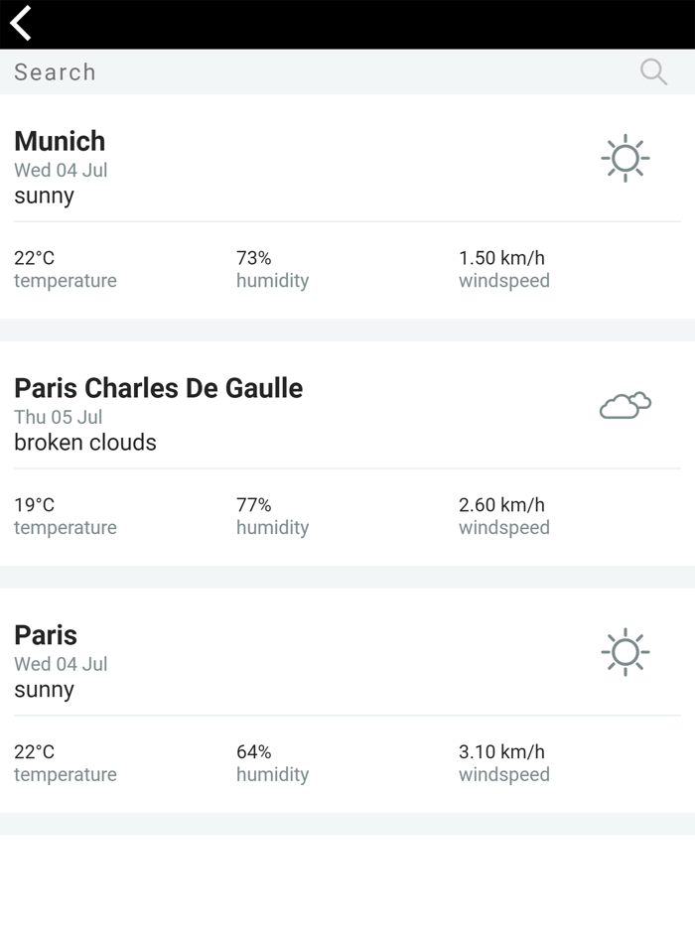
Task: Select Paris humidity 64% value
Action: (254, 752)
